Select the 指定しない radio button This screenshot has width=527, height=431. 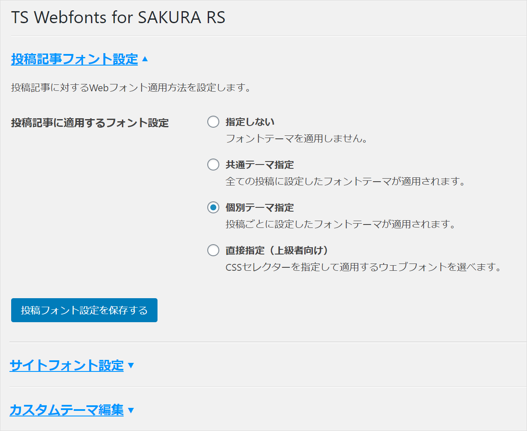(213, 122)
